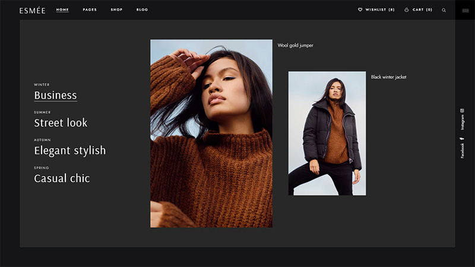Image resolution: width=475 pixels, height=267 pixels.
Task: Open the Pages menu
Action: pyautogui.click(x=90, y=10)
